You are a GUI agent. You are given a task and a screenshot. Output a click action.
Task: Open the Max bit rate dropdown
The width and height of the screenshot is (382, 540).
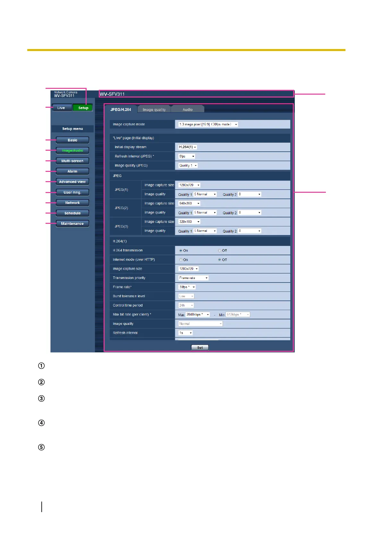pyautogui.click(x=198, y=315)
